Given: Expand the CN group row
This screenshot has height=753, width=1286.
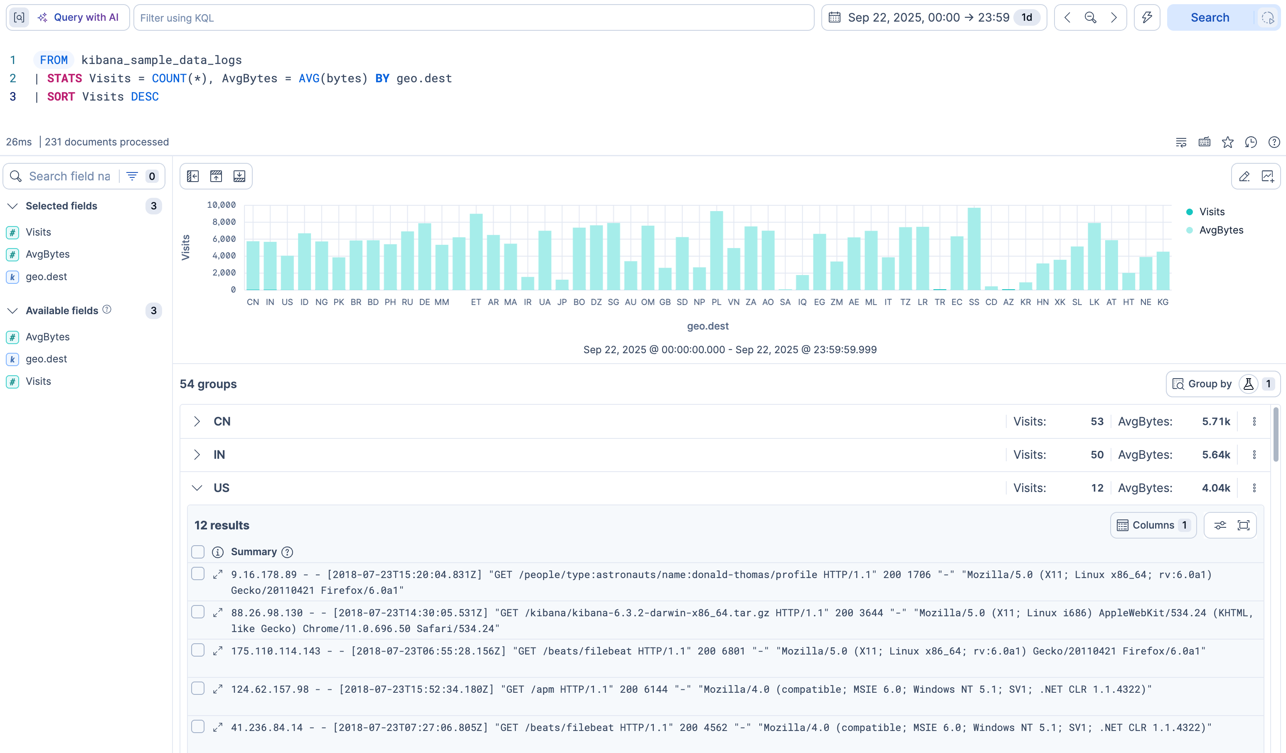Looking at the screenshot, I should coord(197,422).
